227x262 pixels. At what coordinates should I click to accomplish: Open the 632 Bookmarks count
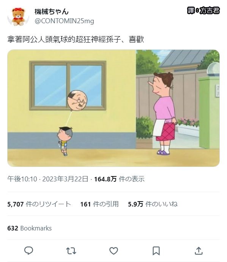tap(30, 228)
